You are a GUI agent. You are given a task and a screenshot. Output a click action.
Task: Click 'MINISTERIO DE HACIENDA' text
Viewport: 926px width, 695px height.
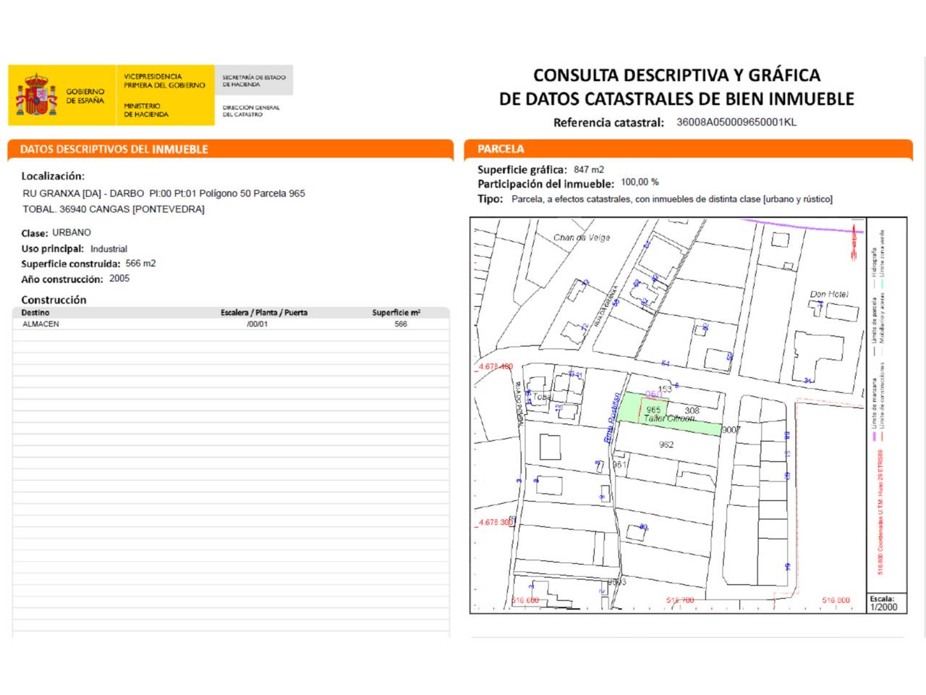[146, 110]
